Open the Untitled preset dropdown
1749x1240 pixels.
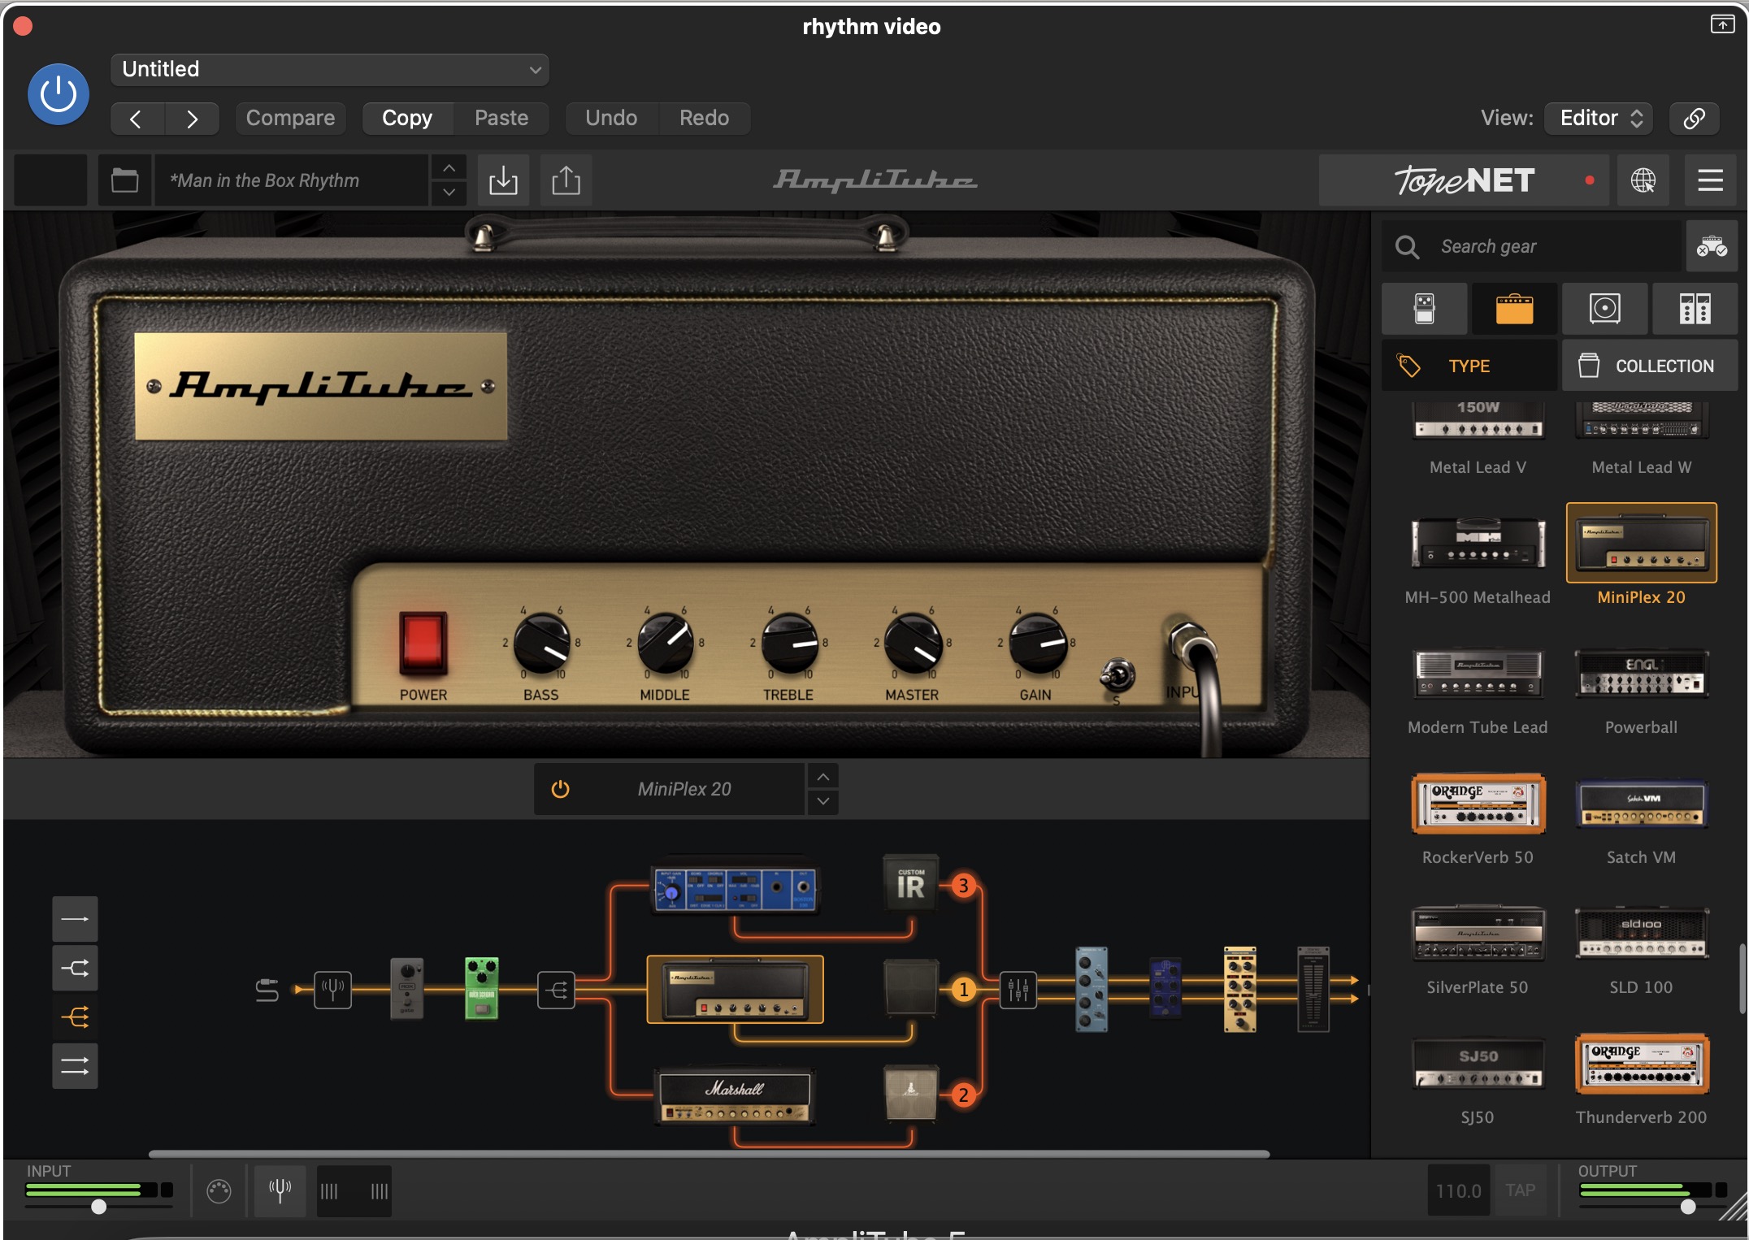[329, 69]
